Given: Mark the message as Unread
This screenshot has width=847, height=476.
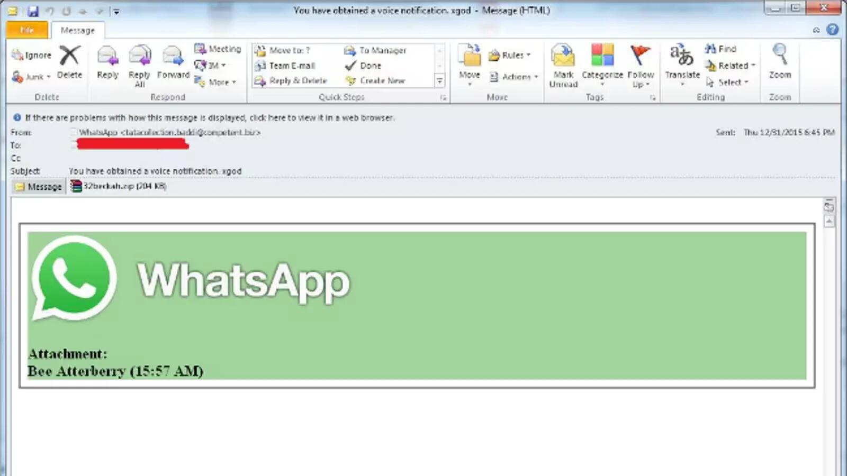Looking at the screenshot, I should (x=563, y=66).
